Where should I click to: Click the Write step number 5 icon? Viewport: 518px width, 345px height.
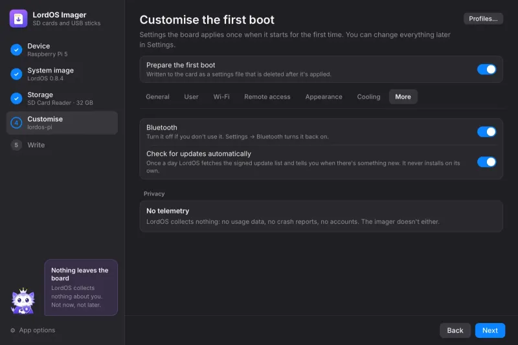(x=16, y=145)
